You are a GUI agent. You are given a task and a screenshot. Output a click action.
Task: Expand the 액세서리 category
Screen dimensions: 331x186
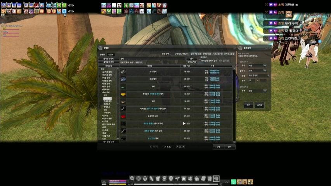pyautogui.click(x=106, y=90)
